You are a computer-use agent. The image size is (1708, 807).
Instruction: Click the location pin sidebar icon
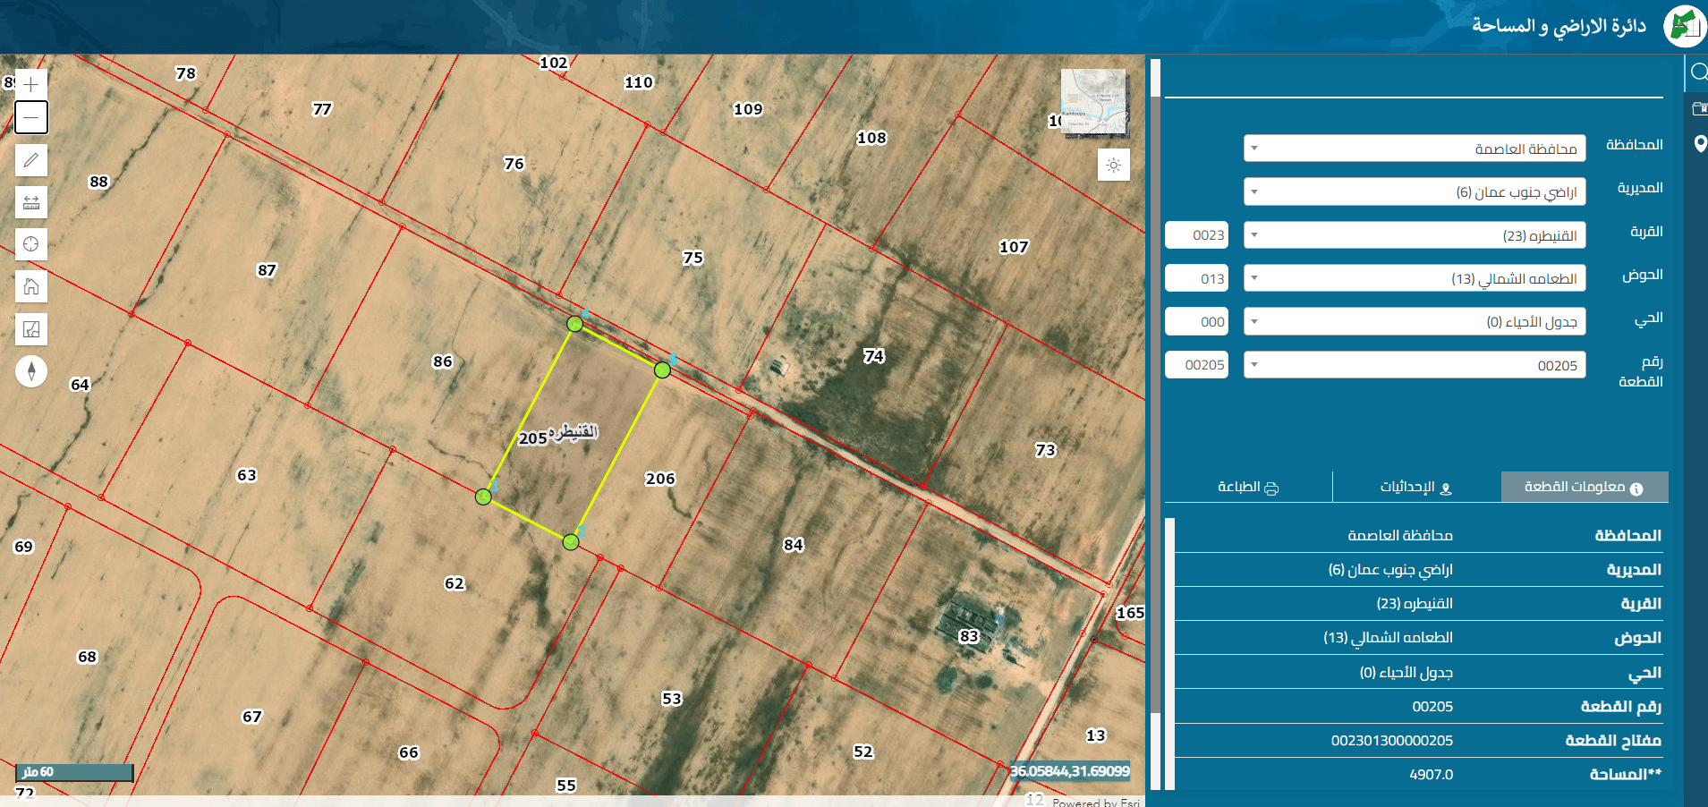(1700, 144)
